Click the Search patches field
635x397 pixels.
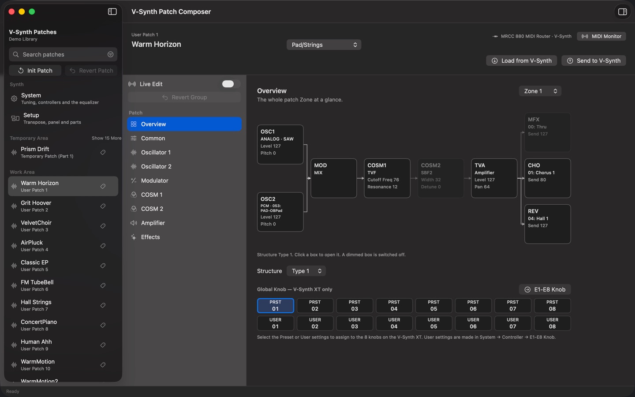(x=63, y=54)
